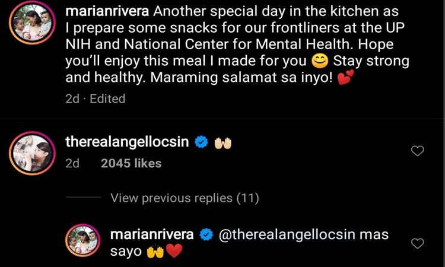The height and width of the screenshot is (267, 445).
Task: Visit the therealangellocsin username link
Action: pyautogui.click(x=126, y=142)
